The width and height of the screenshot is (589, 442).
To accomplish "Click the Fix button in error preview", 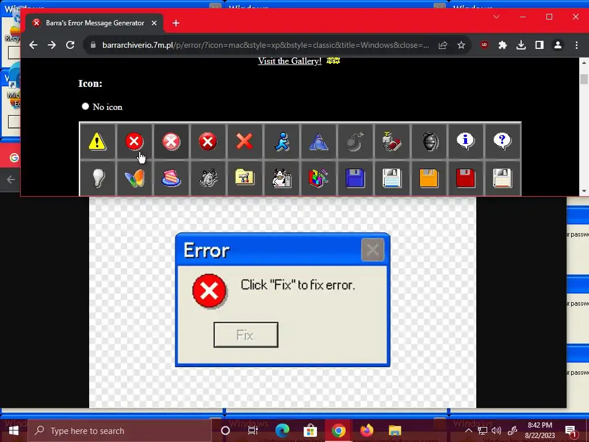I will (x=246, y=334).
